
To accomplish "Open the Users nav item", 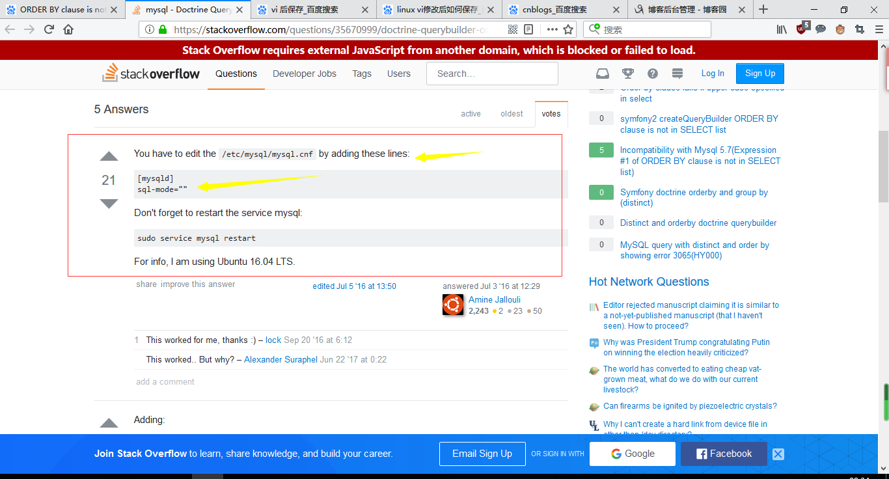I will coord(399,74).
